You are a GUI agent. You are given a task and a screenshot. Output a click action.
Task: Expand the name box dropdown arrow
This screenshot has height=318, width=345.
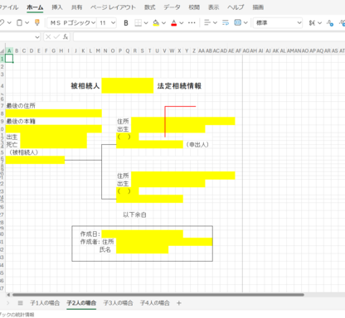37,37
